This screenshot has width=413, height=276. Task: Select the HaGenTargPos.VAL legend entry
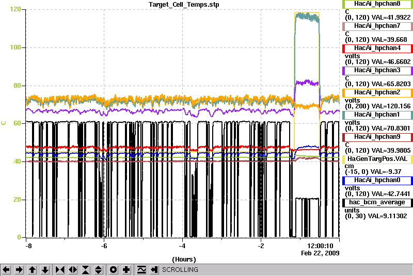point(377,159)
